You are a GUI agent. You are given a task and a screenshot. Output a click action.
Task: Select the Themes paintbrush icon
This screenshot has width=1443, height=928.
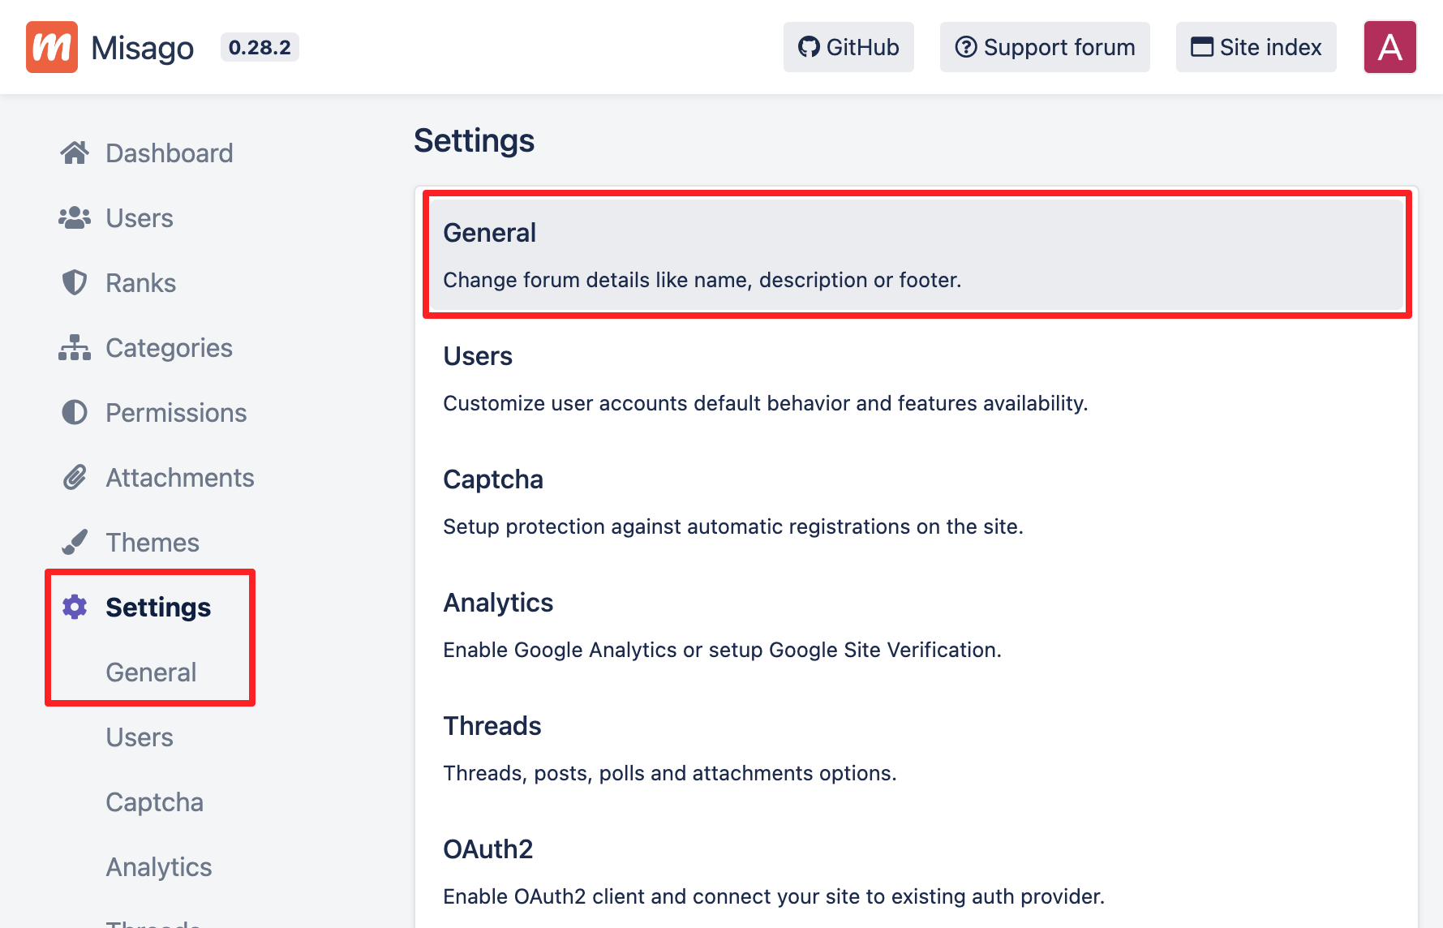pos(75,542)
